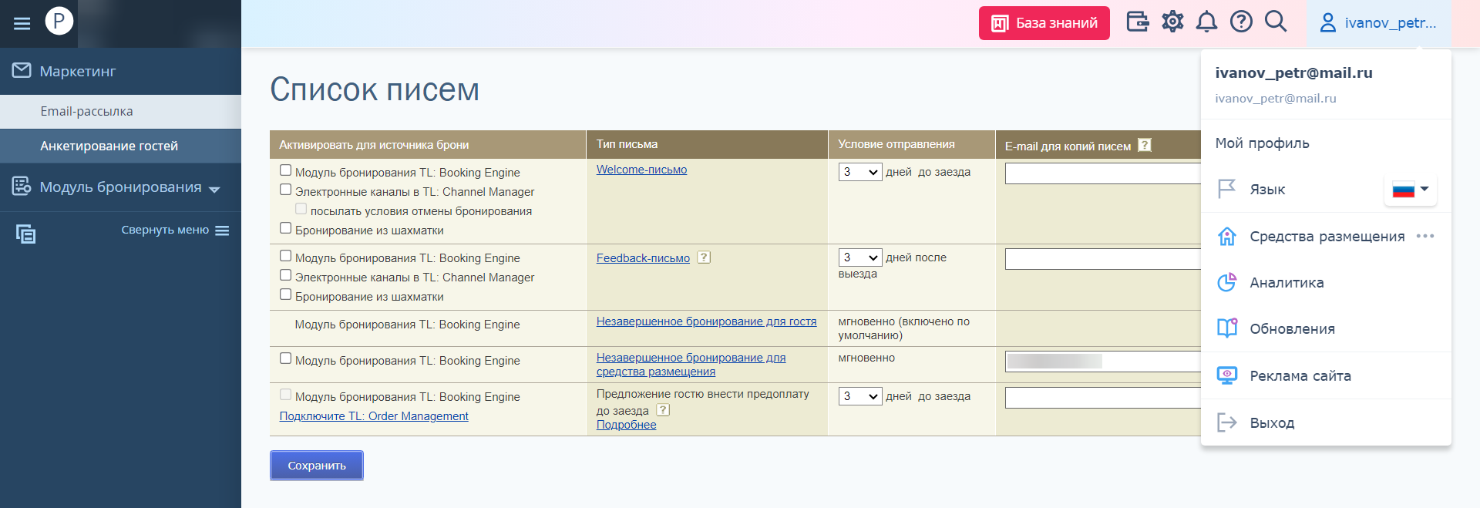Click the Сохранить button
1480x508 pixels.
pos(316,466)
